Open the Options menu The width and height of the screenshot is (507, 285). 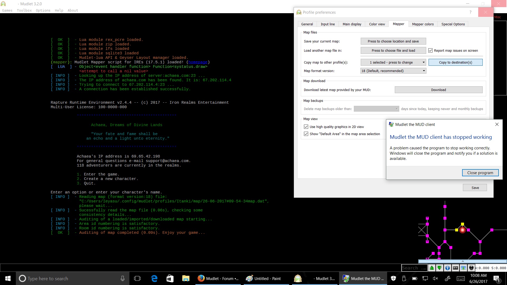point(43,10)
